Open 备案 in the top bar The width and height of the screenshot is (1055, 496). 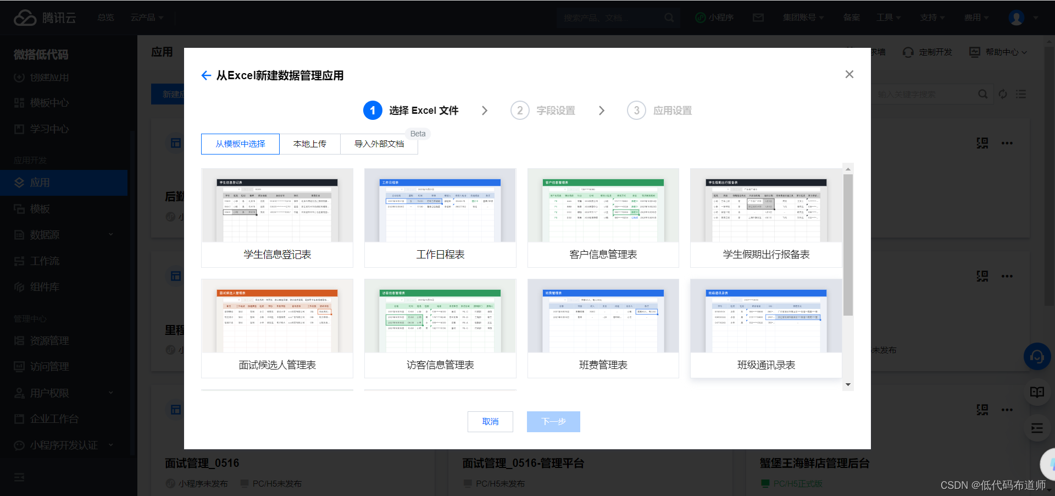coord(852,18)
